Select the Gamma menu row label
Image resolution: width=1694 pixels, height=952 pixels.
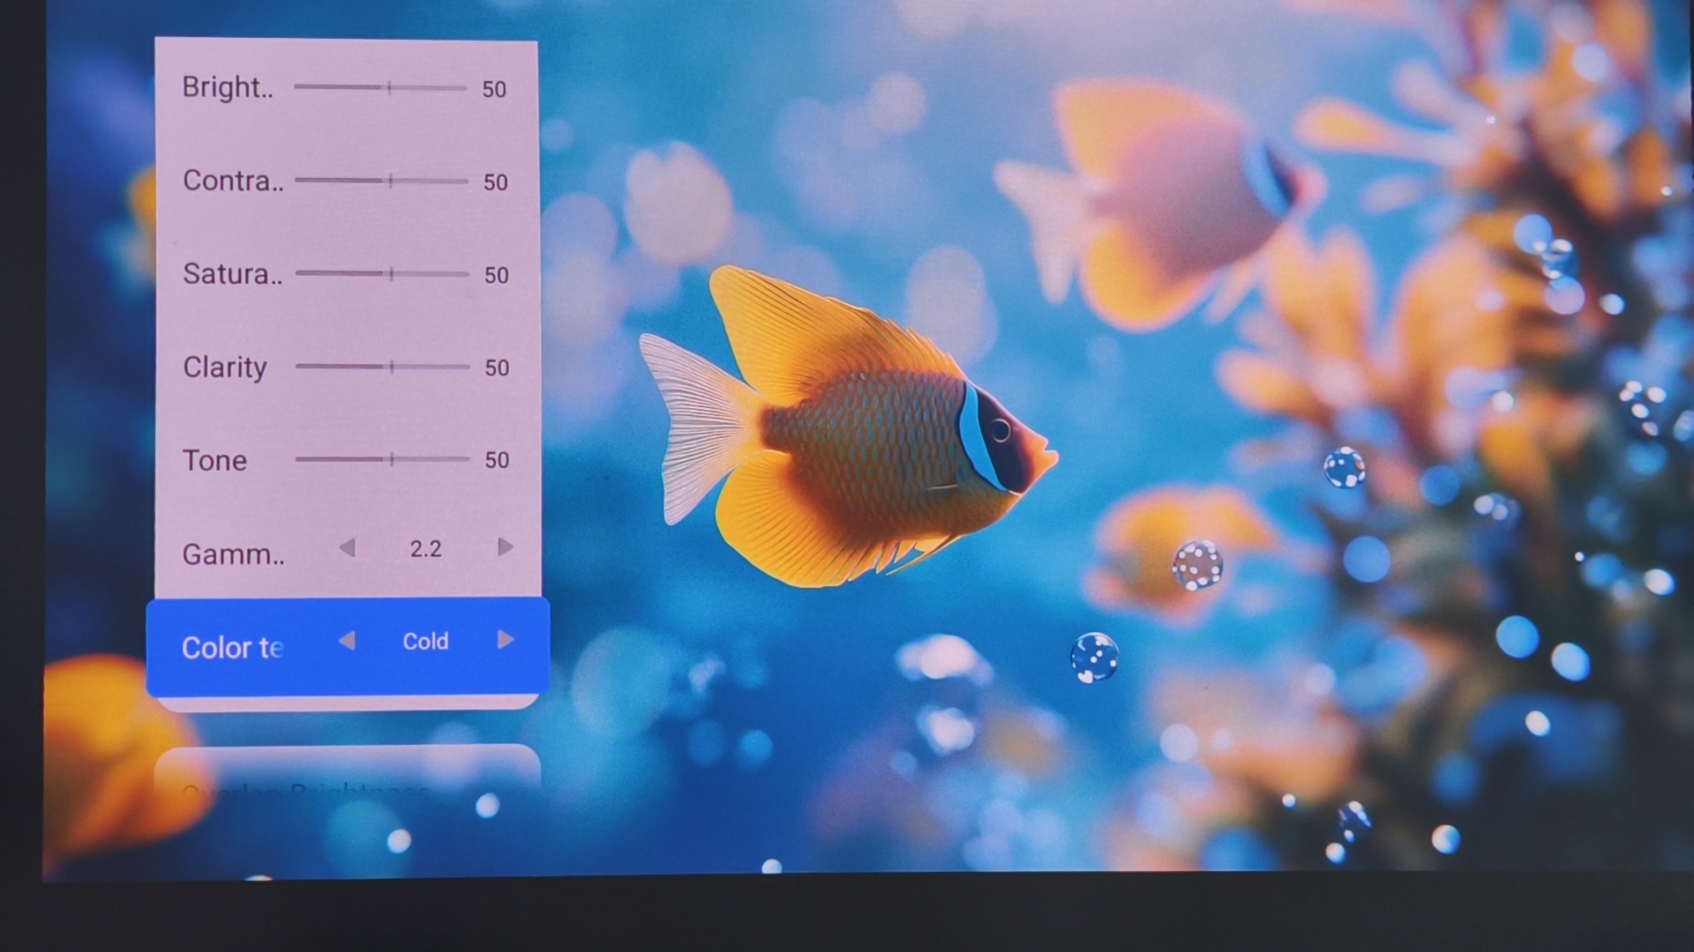pyautogui.click(x=233, y=554)
